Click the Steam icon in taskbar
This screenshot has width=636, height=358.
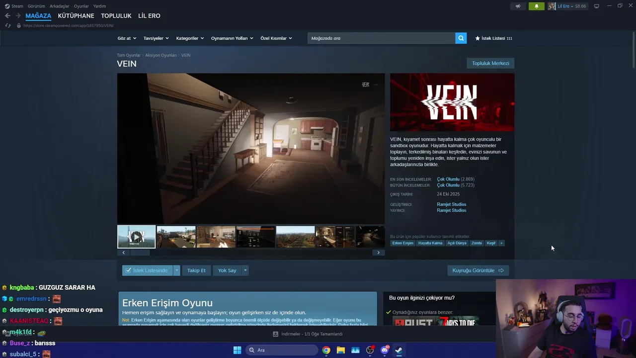click(x=398, y=350)
